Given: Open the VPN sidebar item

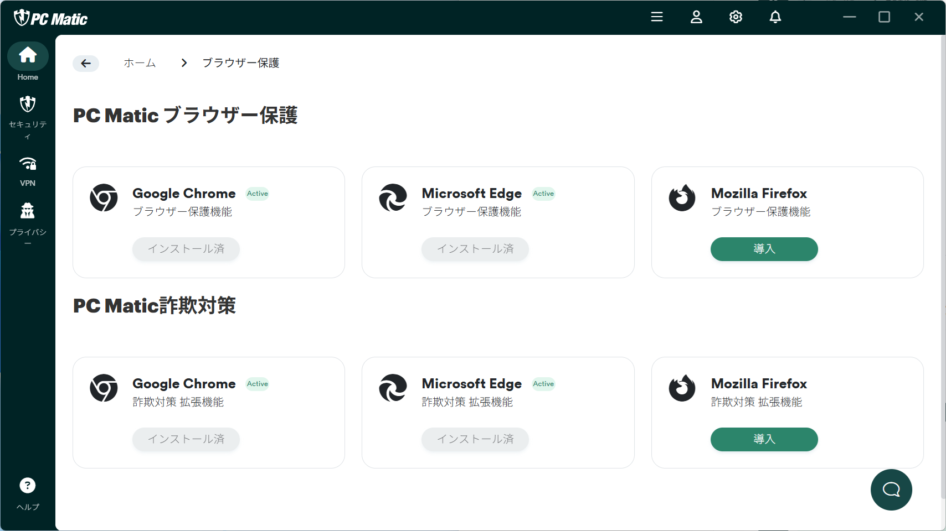Looking at the screenshot, I should click(28, 171).
